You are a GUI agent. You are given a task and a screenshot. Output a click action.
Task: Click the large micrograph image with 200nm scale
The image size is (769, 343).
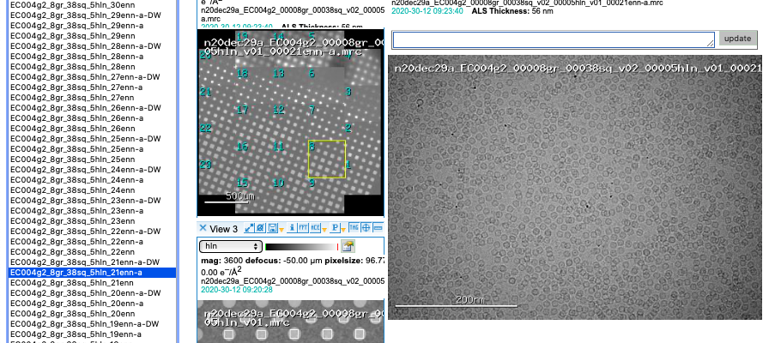[x=575, y=187]
